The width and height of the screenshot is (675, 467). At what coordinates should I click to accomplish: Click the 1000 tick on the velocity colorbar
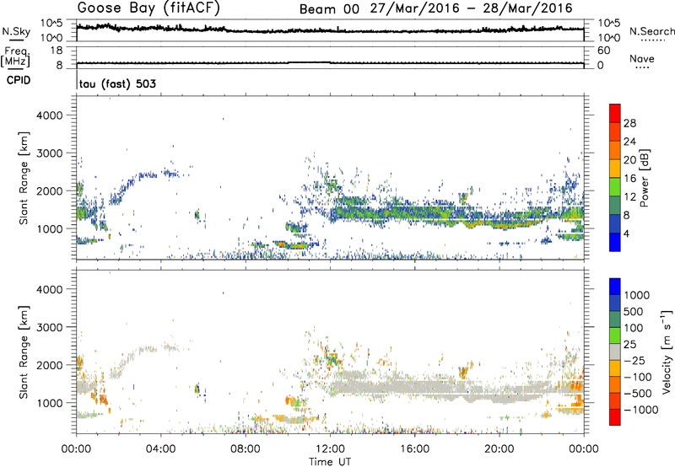point(636,295)
